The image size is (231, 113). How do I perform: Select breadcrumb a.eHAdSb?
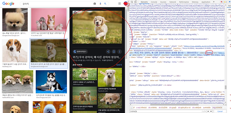(207, 107)
